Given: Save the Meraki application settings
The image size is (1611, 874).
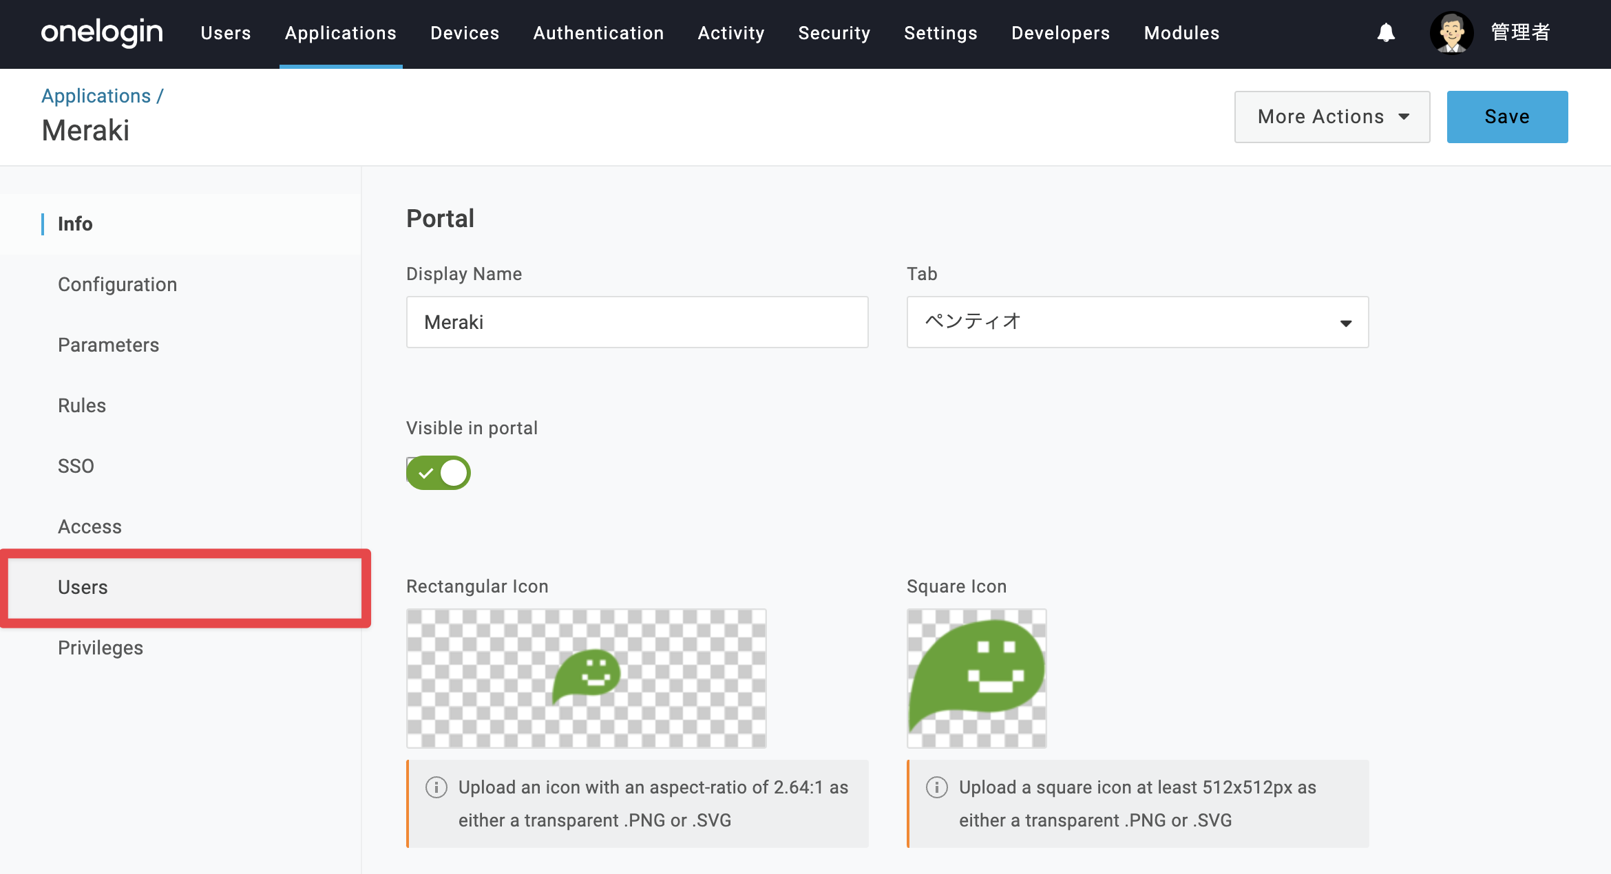Looking at the screenshot, I should [x=1507, y=117].
